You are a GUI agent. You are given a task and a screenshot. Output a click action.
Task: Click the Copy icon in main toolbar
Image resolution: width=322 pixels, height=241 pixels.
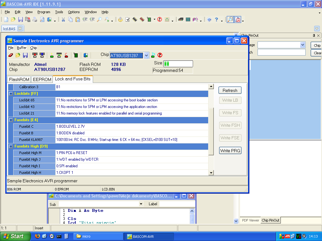point(70,19)
